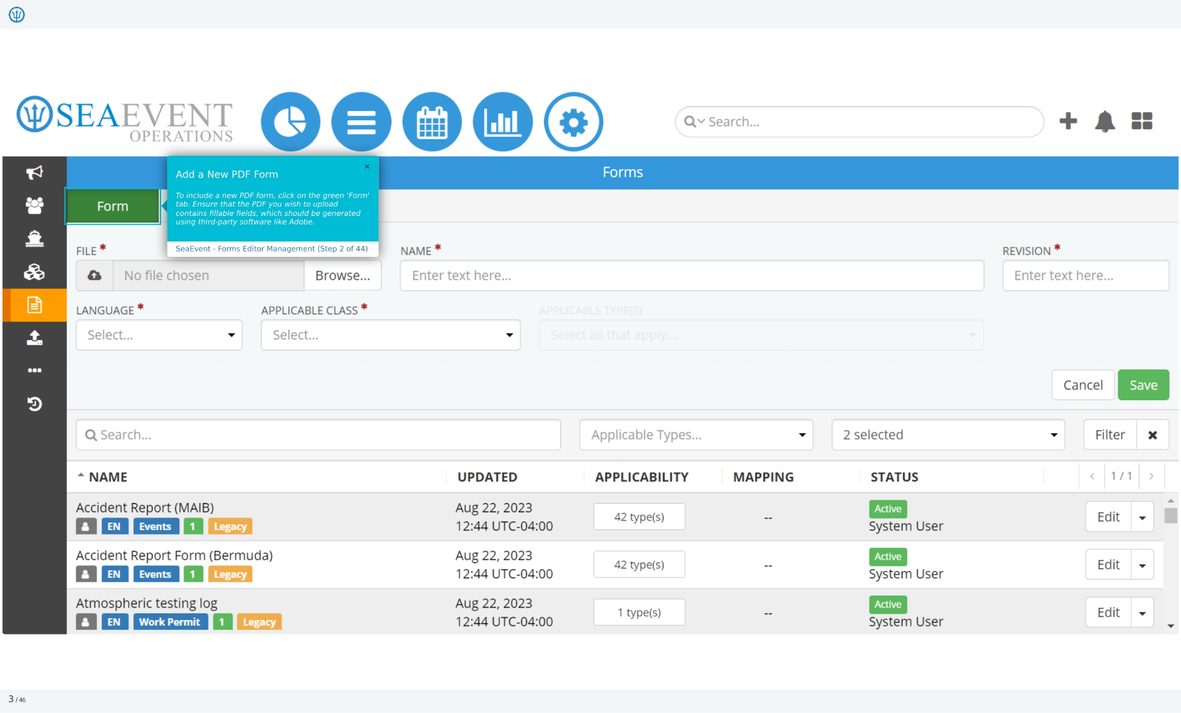The image size is (1181, 713).
Task: Close the Add a New PDF Form tooltip
Action: (367, 166)
